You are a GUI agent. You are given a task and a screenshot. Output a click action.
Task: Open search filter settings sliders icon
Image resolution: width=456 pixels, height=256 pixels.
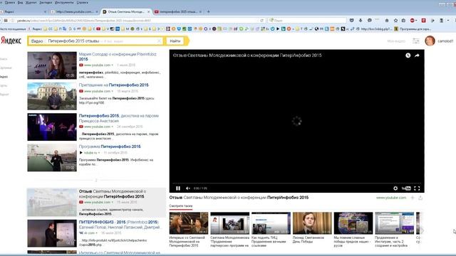coord(416,41)
